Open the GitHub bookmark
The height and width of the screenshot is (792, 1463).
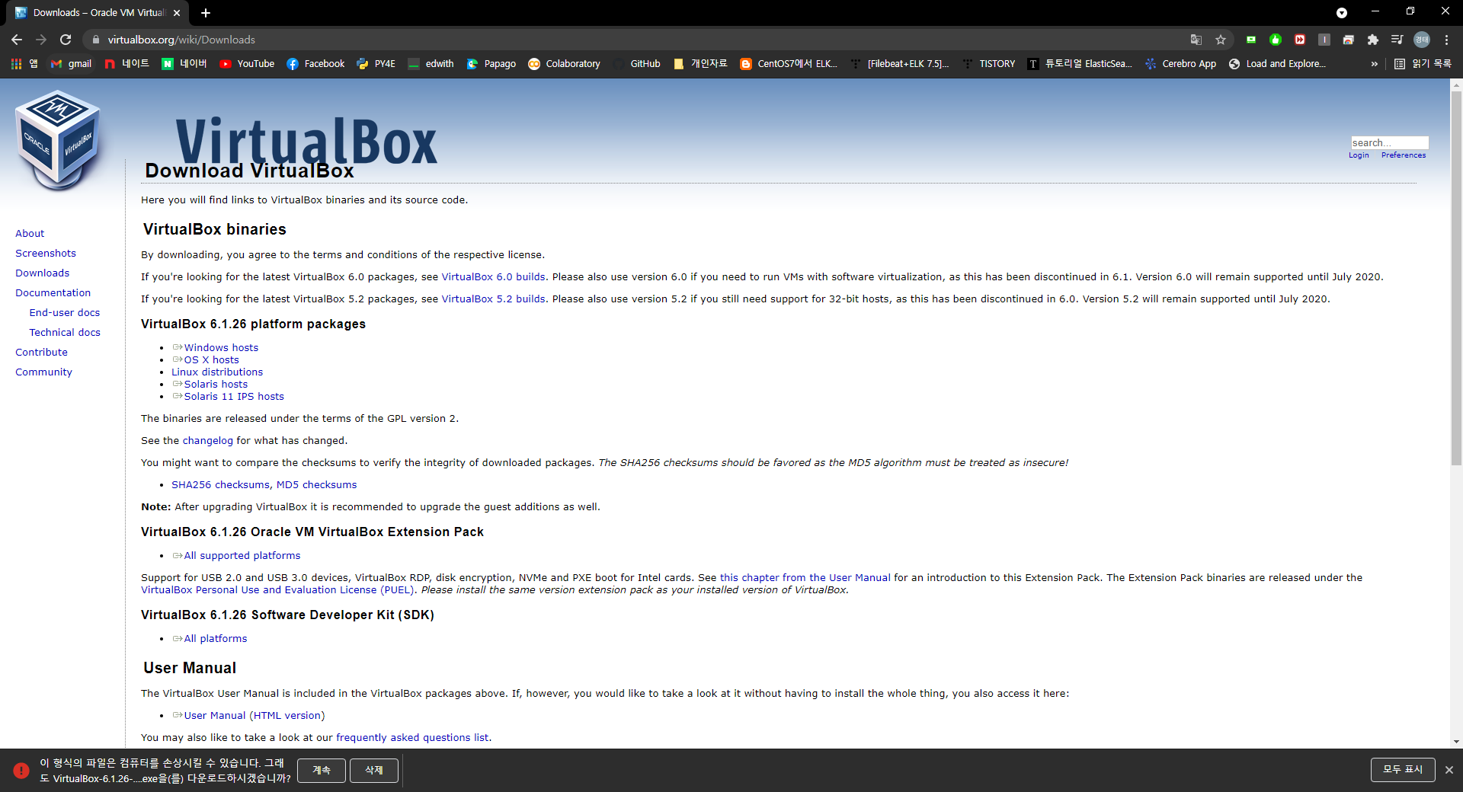coord(636,64)
